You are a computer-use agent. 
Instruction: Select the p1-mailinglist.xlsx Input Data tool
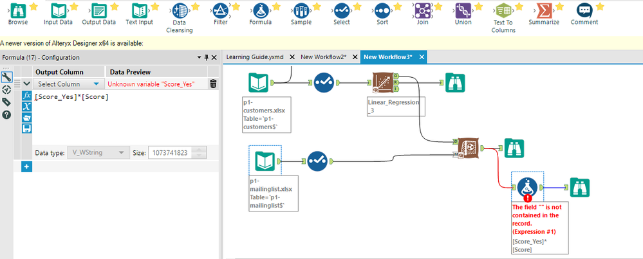pos(265,161)
